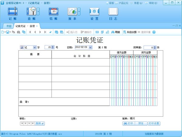Open the 结账 calendar icon
The image size is (182, 137).
tap(53, 12)
